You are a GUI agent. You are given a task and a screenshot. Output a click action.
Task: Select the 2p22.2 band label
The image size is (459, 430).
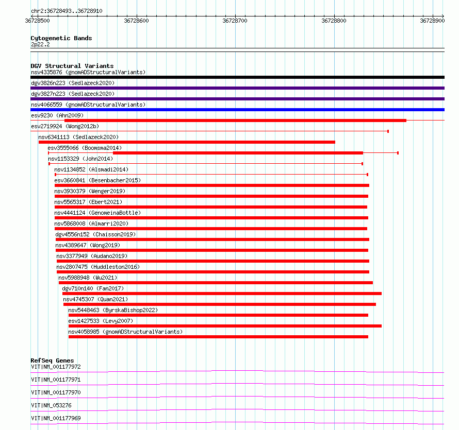tap(40, 44)
